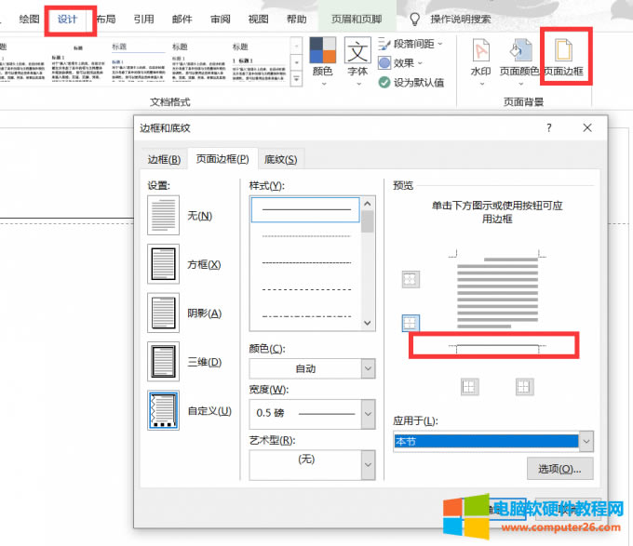Switch to the Borders (边框) tab

tap(165, 159)
